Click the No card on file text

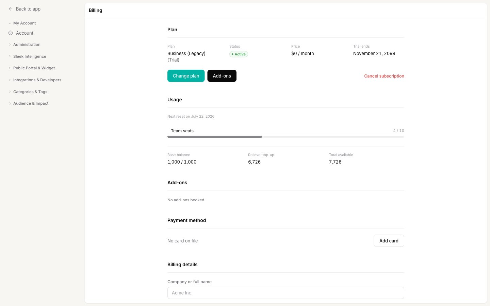[x=182, y=241]
